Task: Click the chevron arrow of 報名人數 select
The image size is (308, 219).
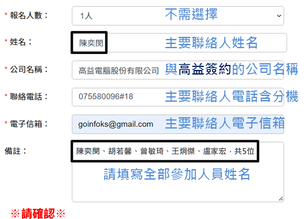Action: (279, 15)
